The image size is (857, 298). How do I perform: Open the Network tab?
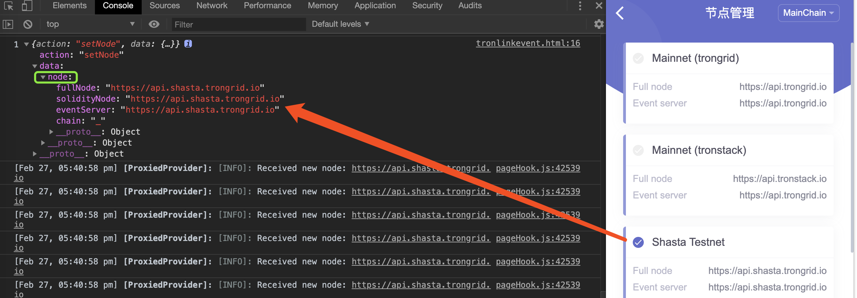pos(212,6)
